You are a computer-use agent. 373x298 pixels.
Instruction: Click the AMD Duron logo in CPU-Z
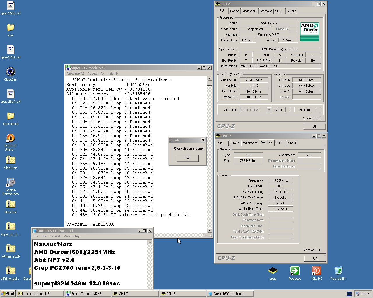(x=309, y=32)
